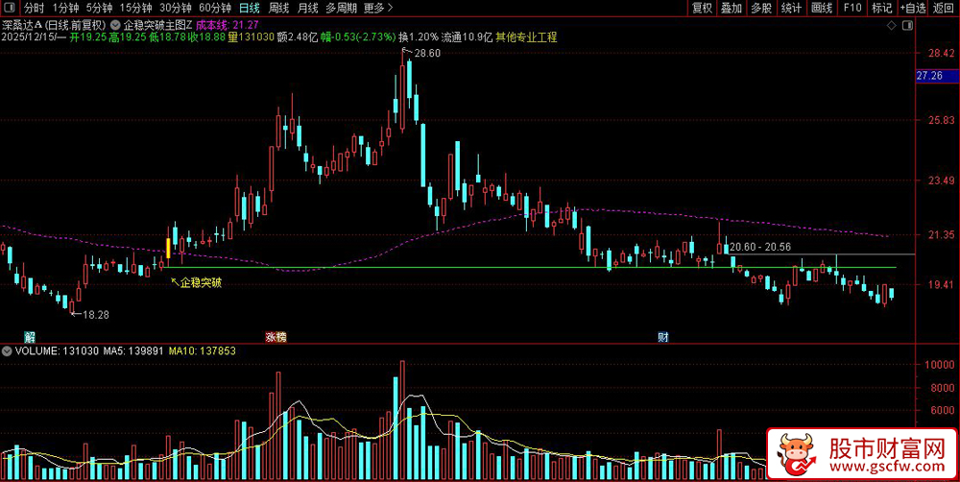Click the 换1.20% turnover value

(x=419, y=37)
